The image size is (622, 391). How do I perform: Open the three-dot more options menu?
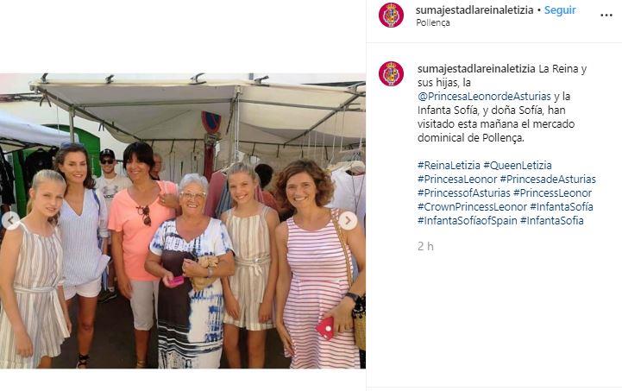606,15
